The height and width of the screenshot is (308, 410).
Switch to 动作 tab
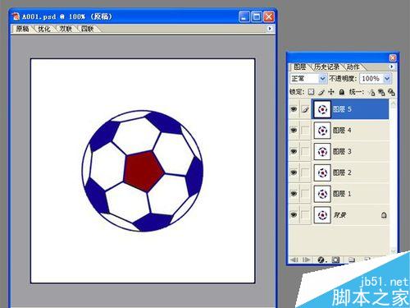click(353, 67)
